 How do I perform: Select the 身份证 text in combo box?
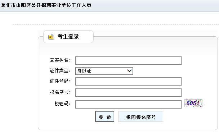click(x=84, y=71)
